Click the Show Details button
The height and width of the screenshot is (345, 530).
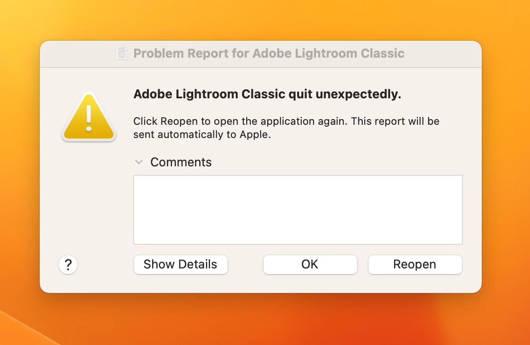point(180,265)
